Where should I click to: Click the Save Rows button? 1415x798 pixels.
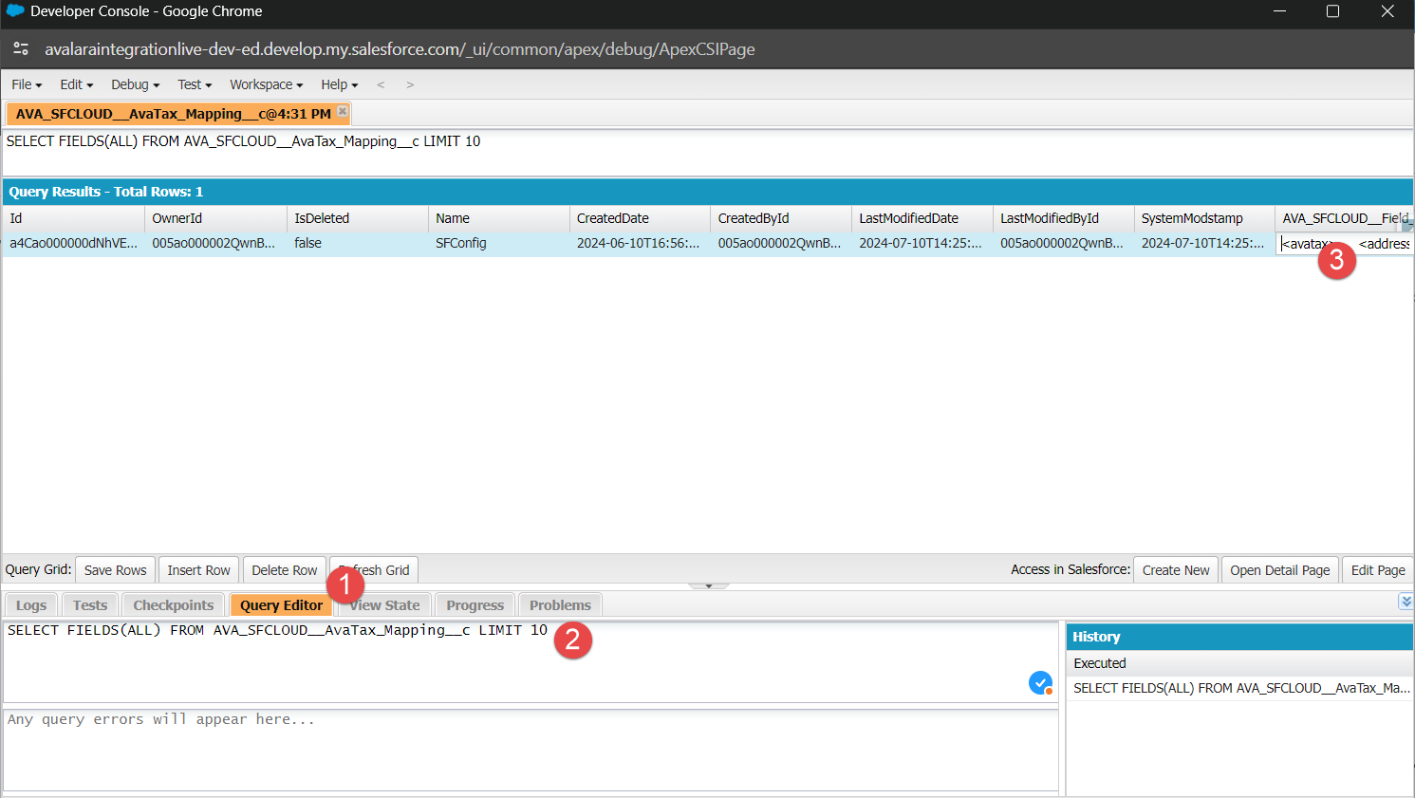coord(116,570)
